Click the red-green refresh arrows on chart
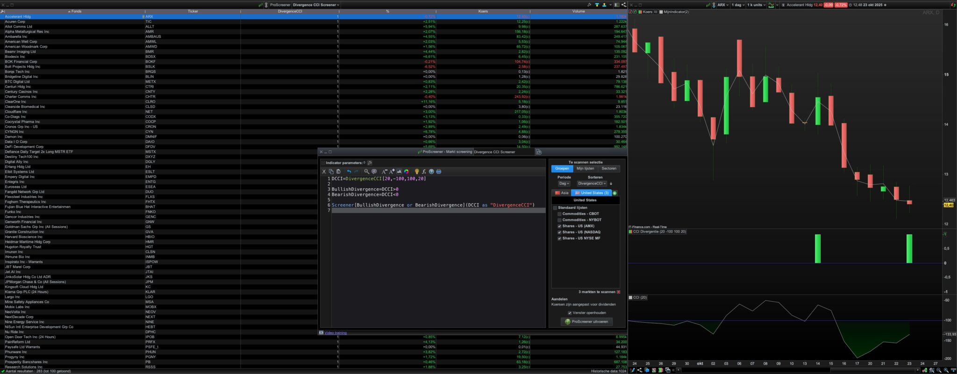This screenshot has height=374, width=957. [953, 5]
